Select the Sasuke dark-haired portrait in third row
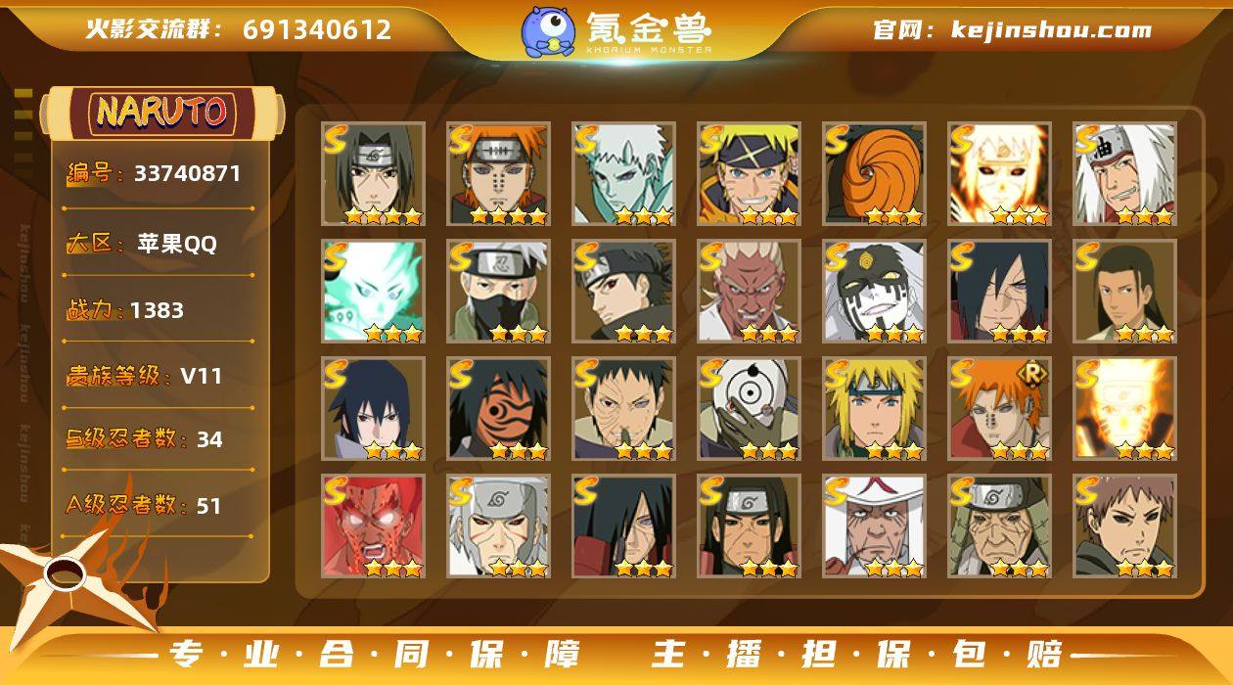Viewport: 1233px width, 685px height. [373, 409]
